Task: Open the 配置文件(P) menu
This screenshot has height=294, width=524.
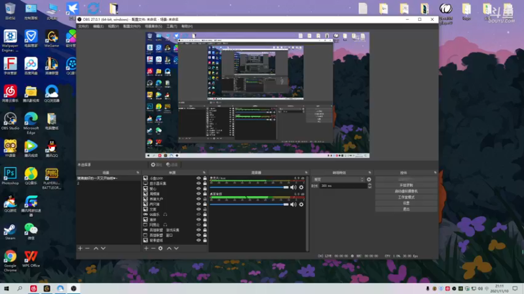Action: coord(132,26)
